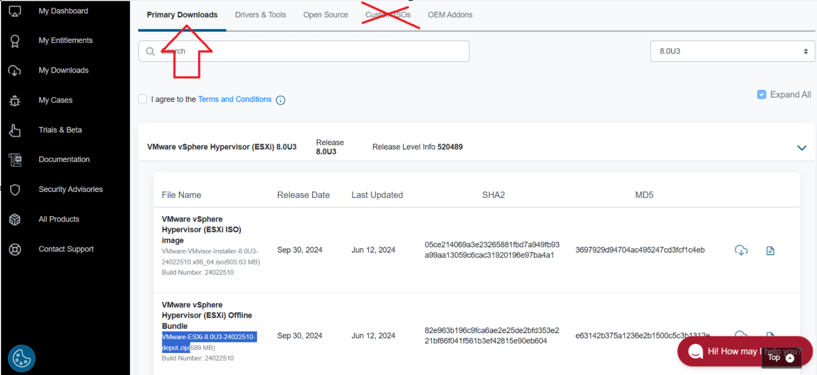Screen dimensions: 817x375
Task: Open My Entitlements in sidebar
Action: [x=66, y=40]
